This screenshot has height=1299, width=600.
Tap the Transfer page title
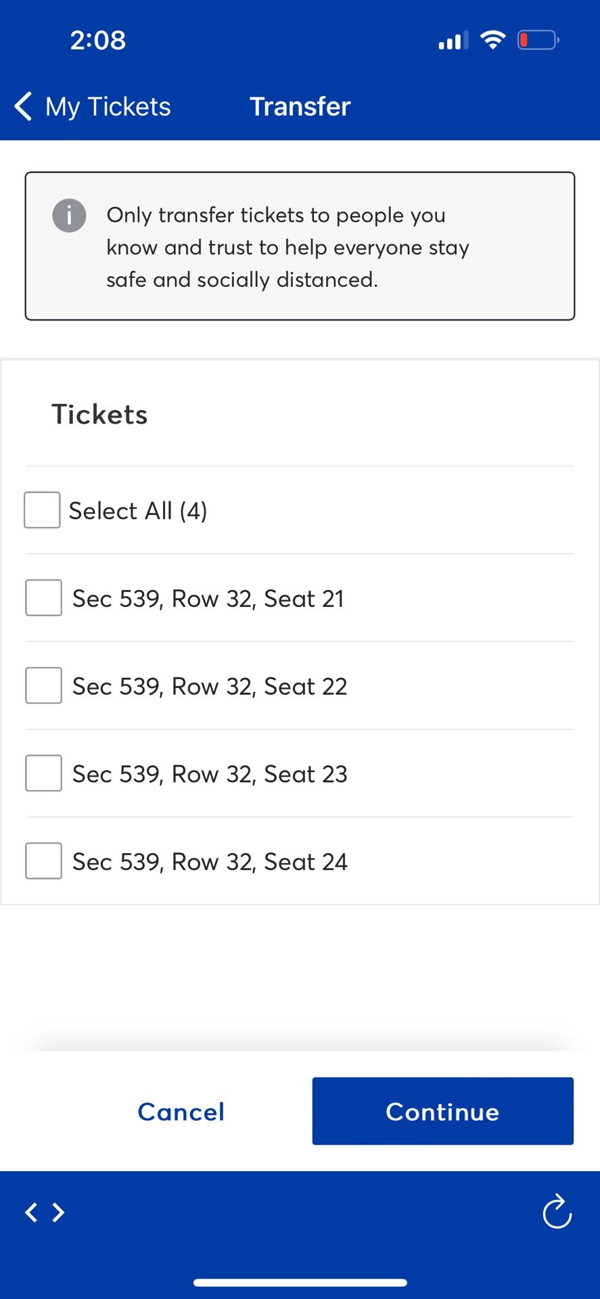pyautogui.click(x=300, y=106)
